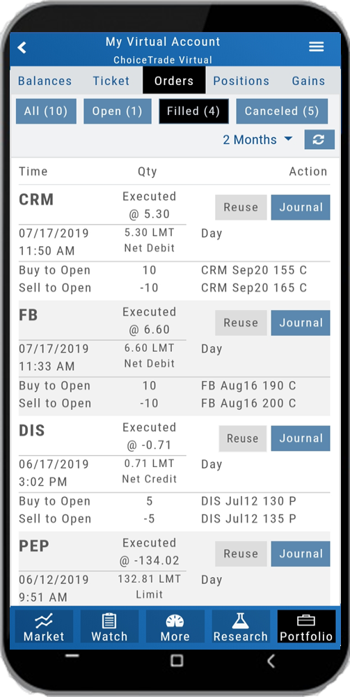
Task: Filter orders by Open (1)
Action: point(118,111)
